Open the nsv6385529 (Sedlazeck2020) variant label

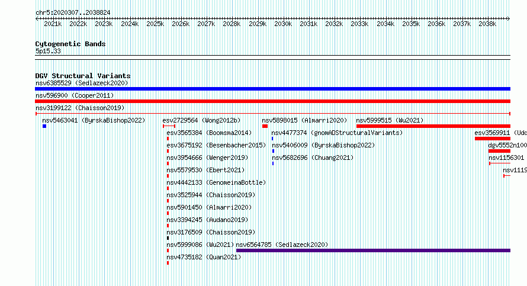(82, 83)
